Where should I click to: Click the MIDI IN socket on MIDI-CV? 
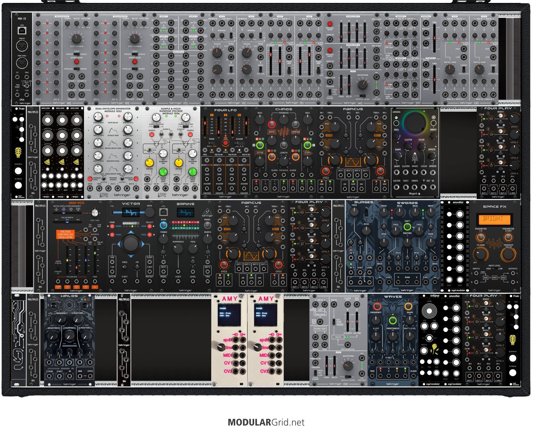point(22,46)
